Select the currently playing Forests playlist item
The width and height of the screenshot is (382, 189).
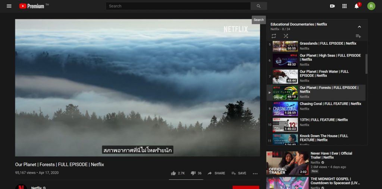316,93
